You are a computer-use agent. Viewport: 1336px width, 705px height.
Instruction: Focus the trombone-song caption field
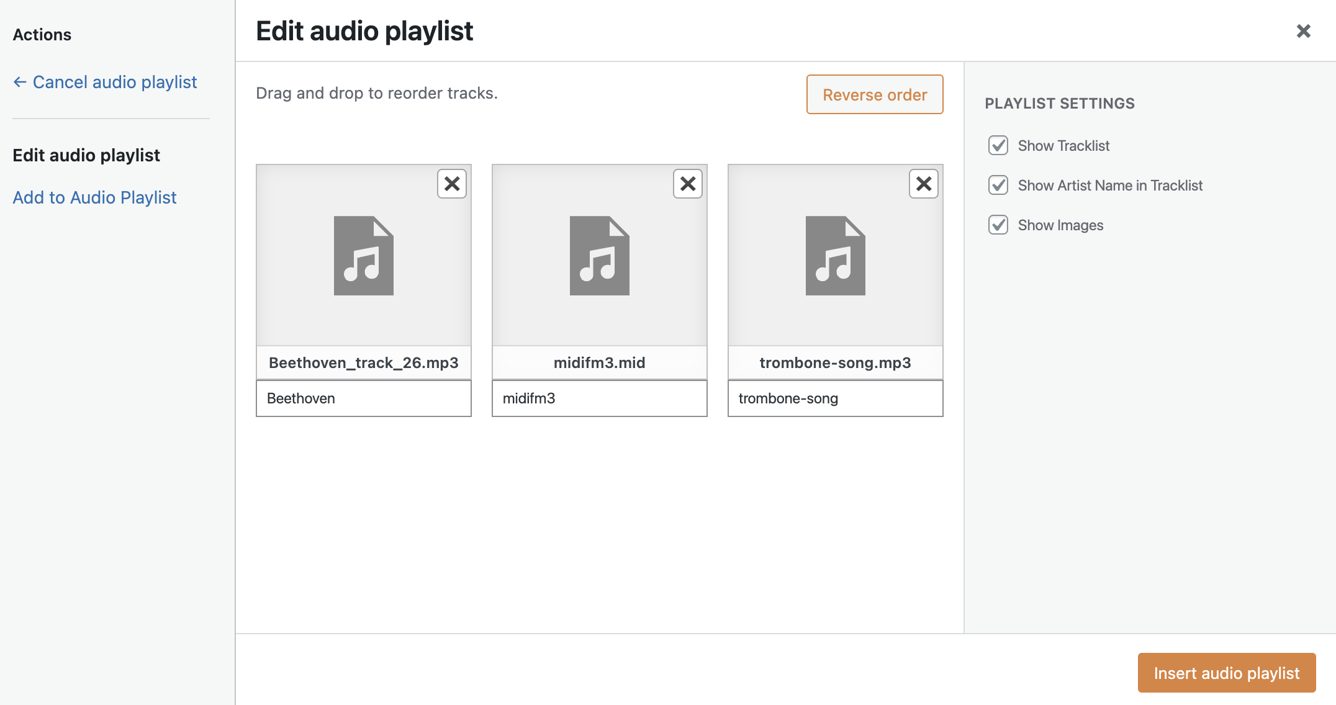pos(836,398)
